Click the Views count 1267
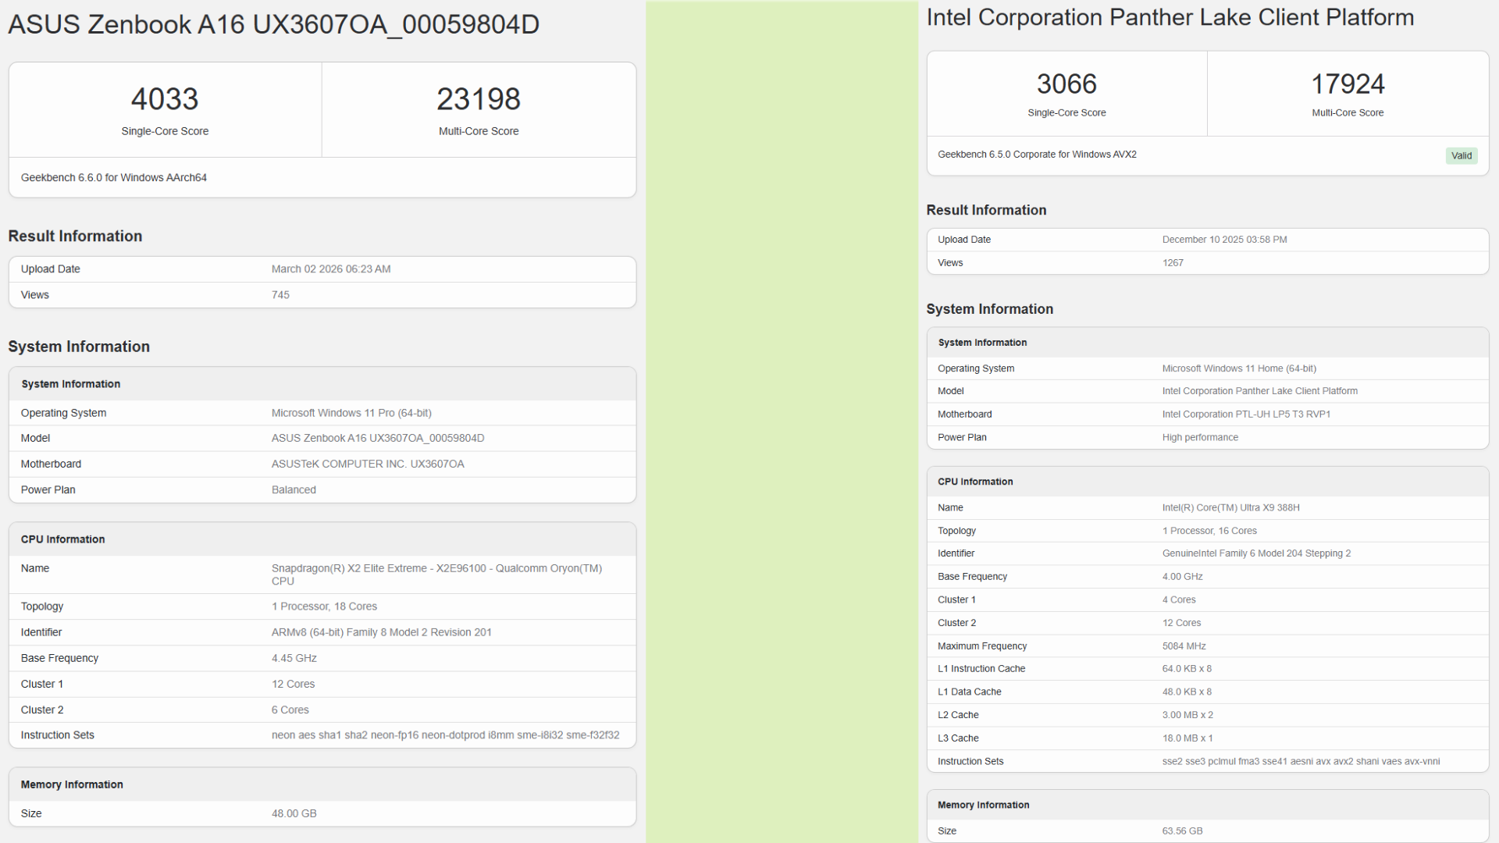The image size is (1499, 843). click(x=1173, y=263)
